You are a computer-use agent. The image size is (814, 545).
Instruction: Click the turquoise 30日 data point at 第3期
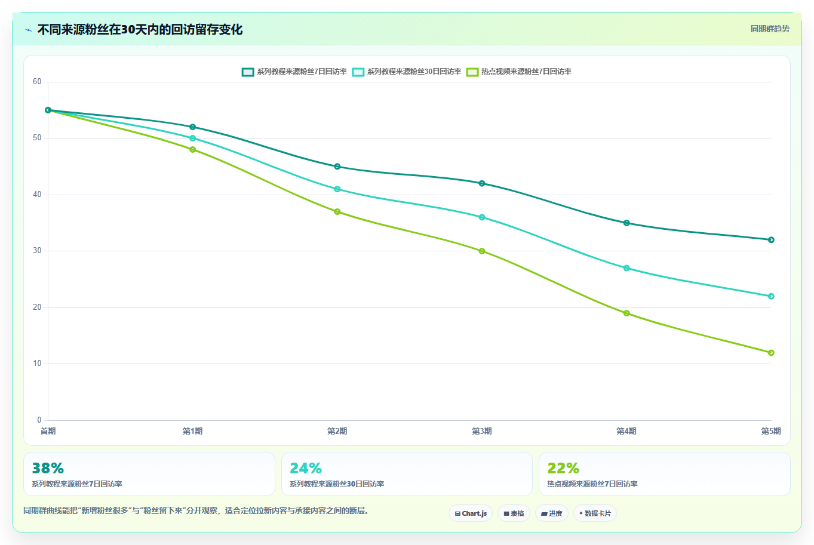click(482, 217)
